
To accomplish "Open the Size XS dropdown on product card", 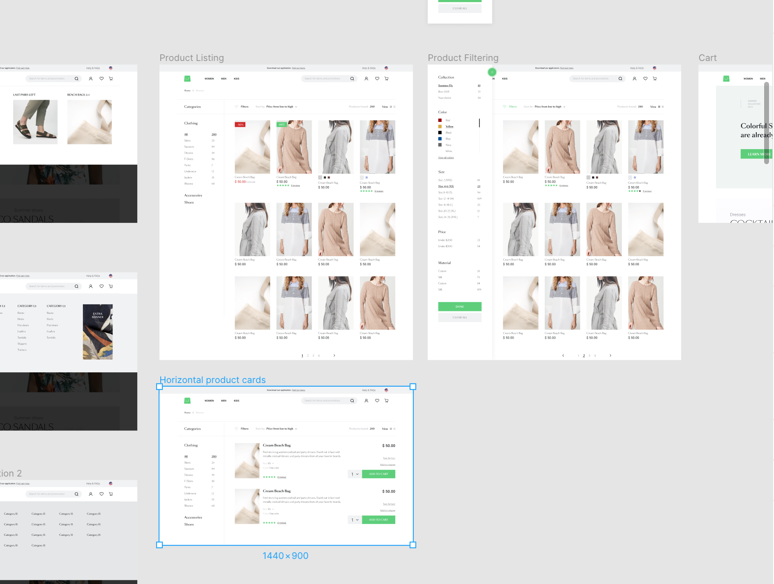I will coord(269,463).
